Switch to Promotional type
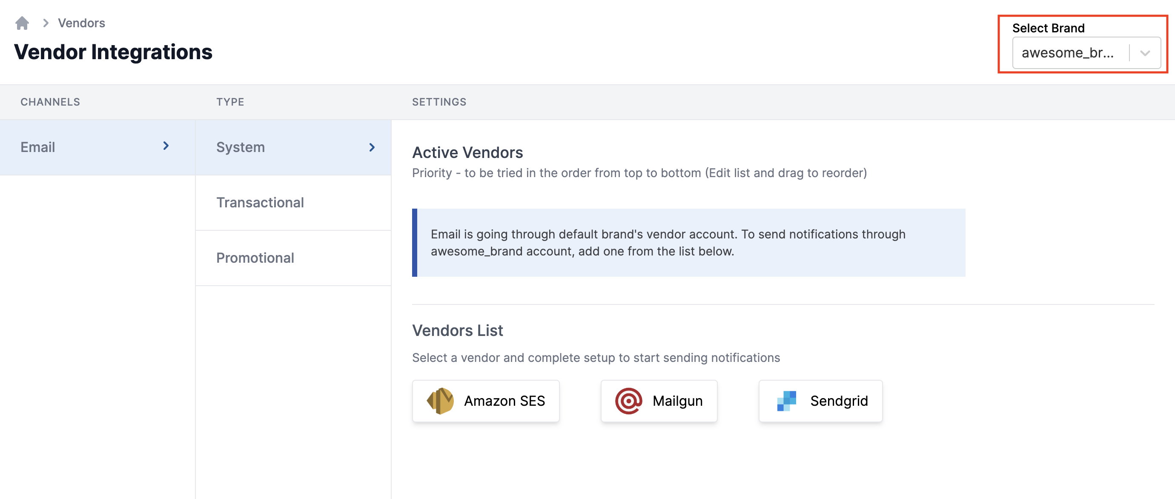The width and height of the screenshot is (1175, 499). [255, 258]
